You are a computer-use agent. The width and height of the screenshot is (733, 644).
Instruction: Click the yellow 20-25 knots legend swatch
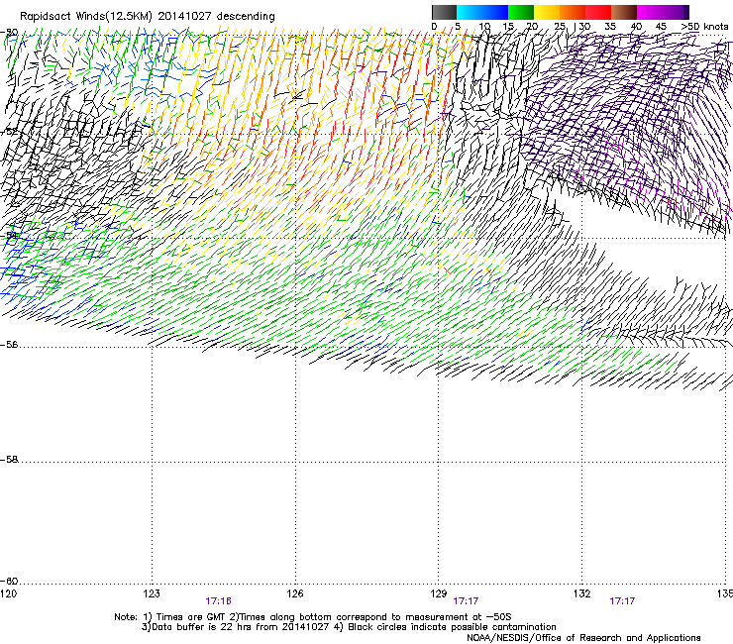pos(547,12)
